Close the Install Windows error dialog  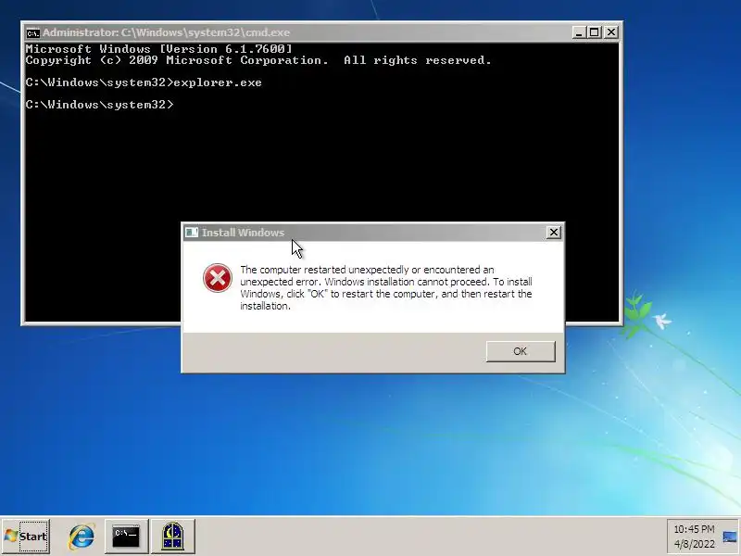(x=553, y=233)
